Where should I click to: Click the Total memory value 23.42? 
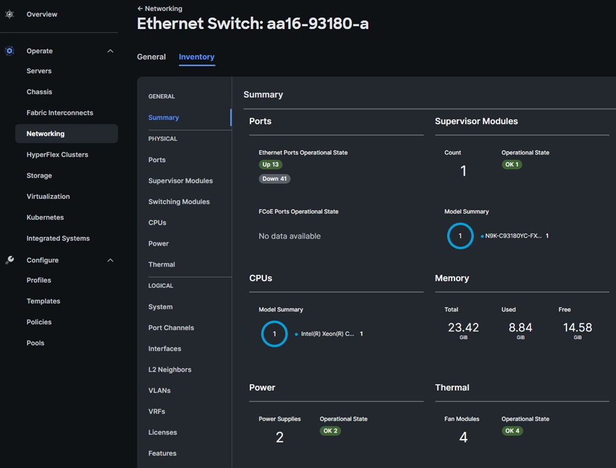[463, 327]
